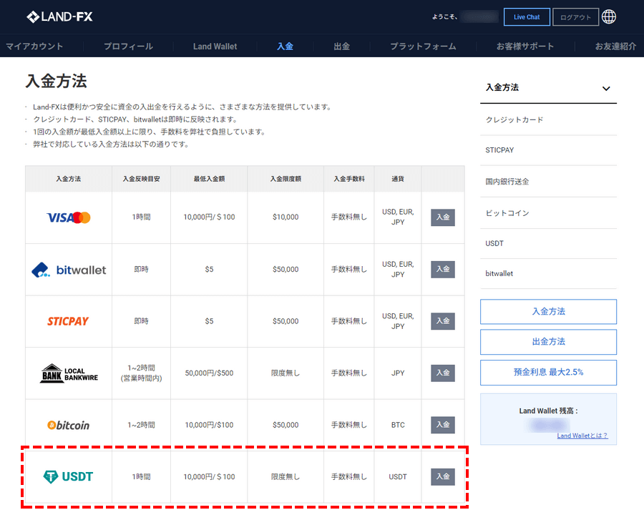Click JPY cell in Local Bankwire row
Screen dimensions: 644x515
click(398, 373)
